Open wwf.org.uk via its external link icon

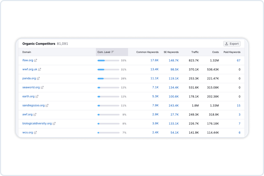(x=40, y=69)
